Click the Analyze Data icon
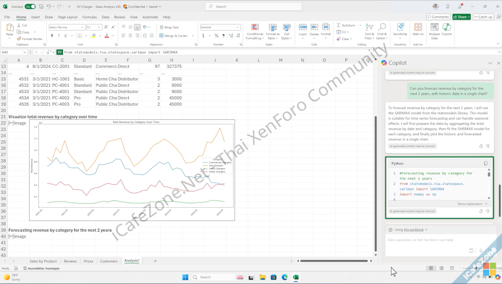 coord(434,30)
